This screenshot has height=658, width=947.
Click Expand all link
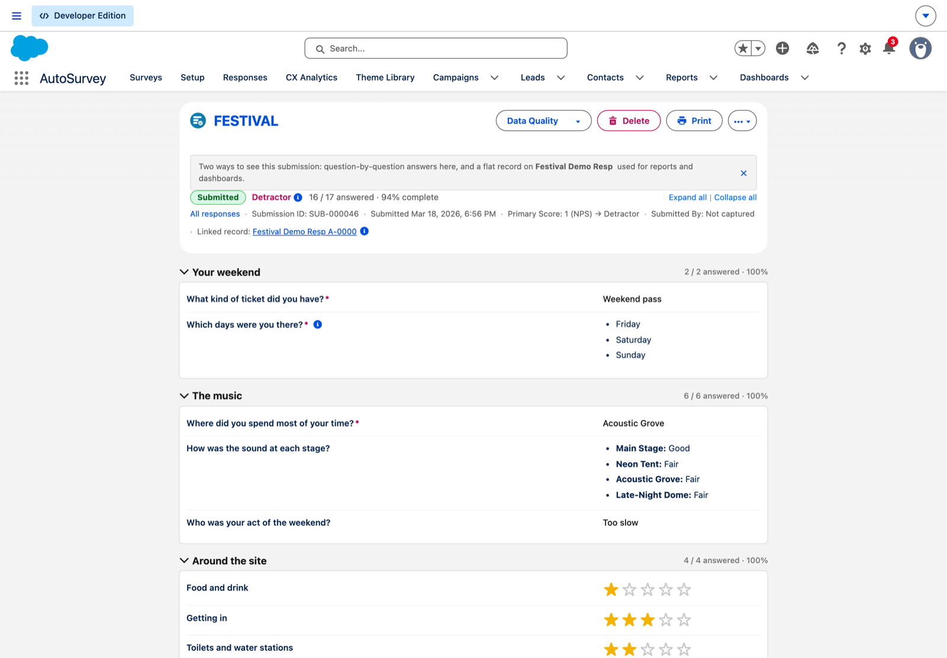click(688, 198)
